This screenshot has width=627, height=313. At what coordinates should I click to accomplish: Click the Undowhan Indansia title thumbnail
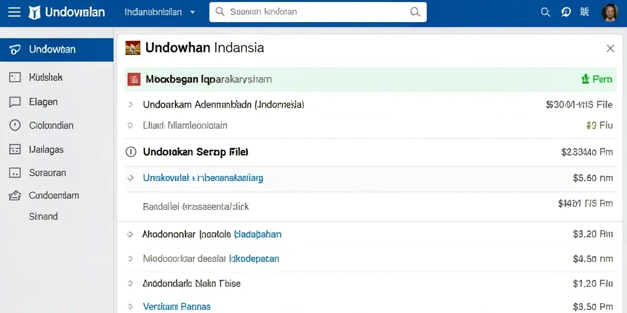pyautogui.click(x=133, y=48)
